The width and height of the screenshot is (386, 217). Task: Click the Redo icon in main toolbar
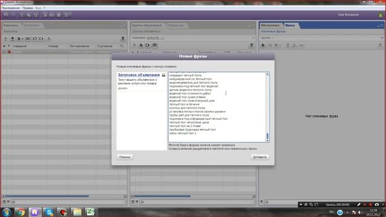click(13, 15)
